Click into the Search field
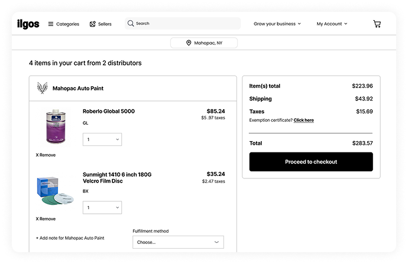The image size is (408, 264). [x=183, y=24]
